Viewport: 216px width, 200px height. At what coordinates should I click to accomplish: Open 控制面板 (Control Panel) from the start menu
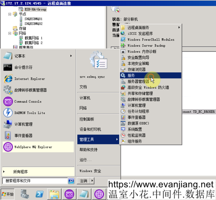pyautogui.click(x=87, y=119)
